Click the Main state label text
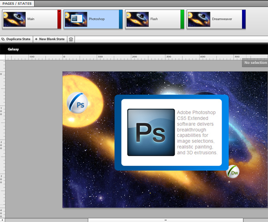This screenshot has height=222, width=268. [x=31, y=19]
